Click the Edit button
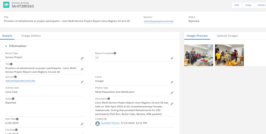The width and height of the screenshot is (266, 134). click(237, 5)
